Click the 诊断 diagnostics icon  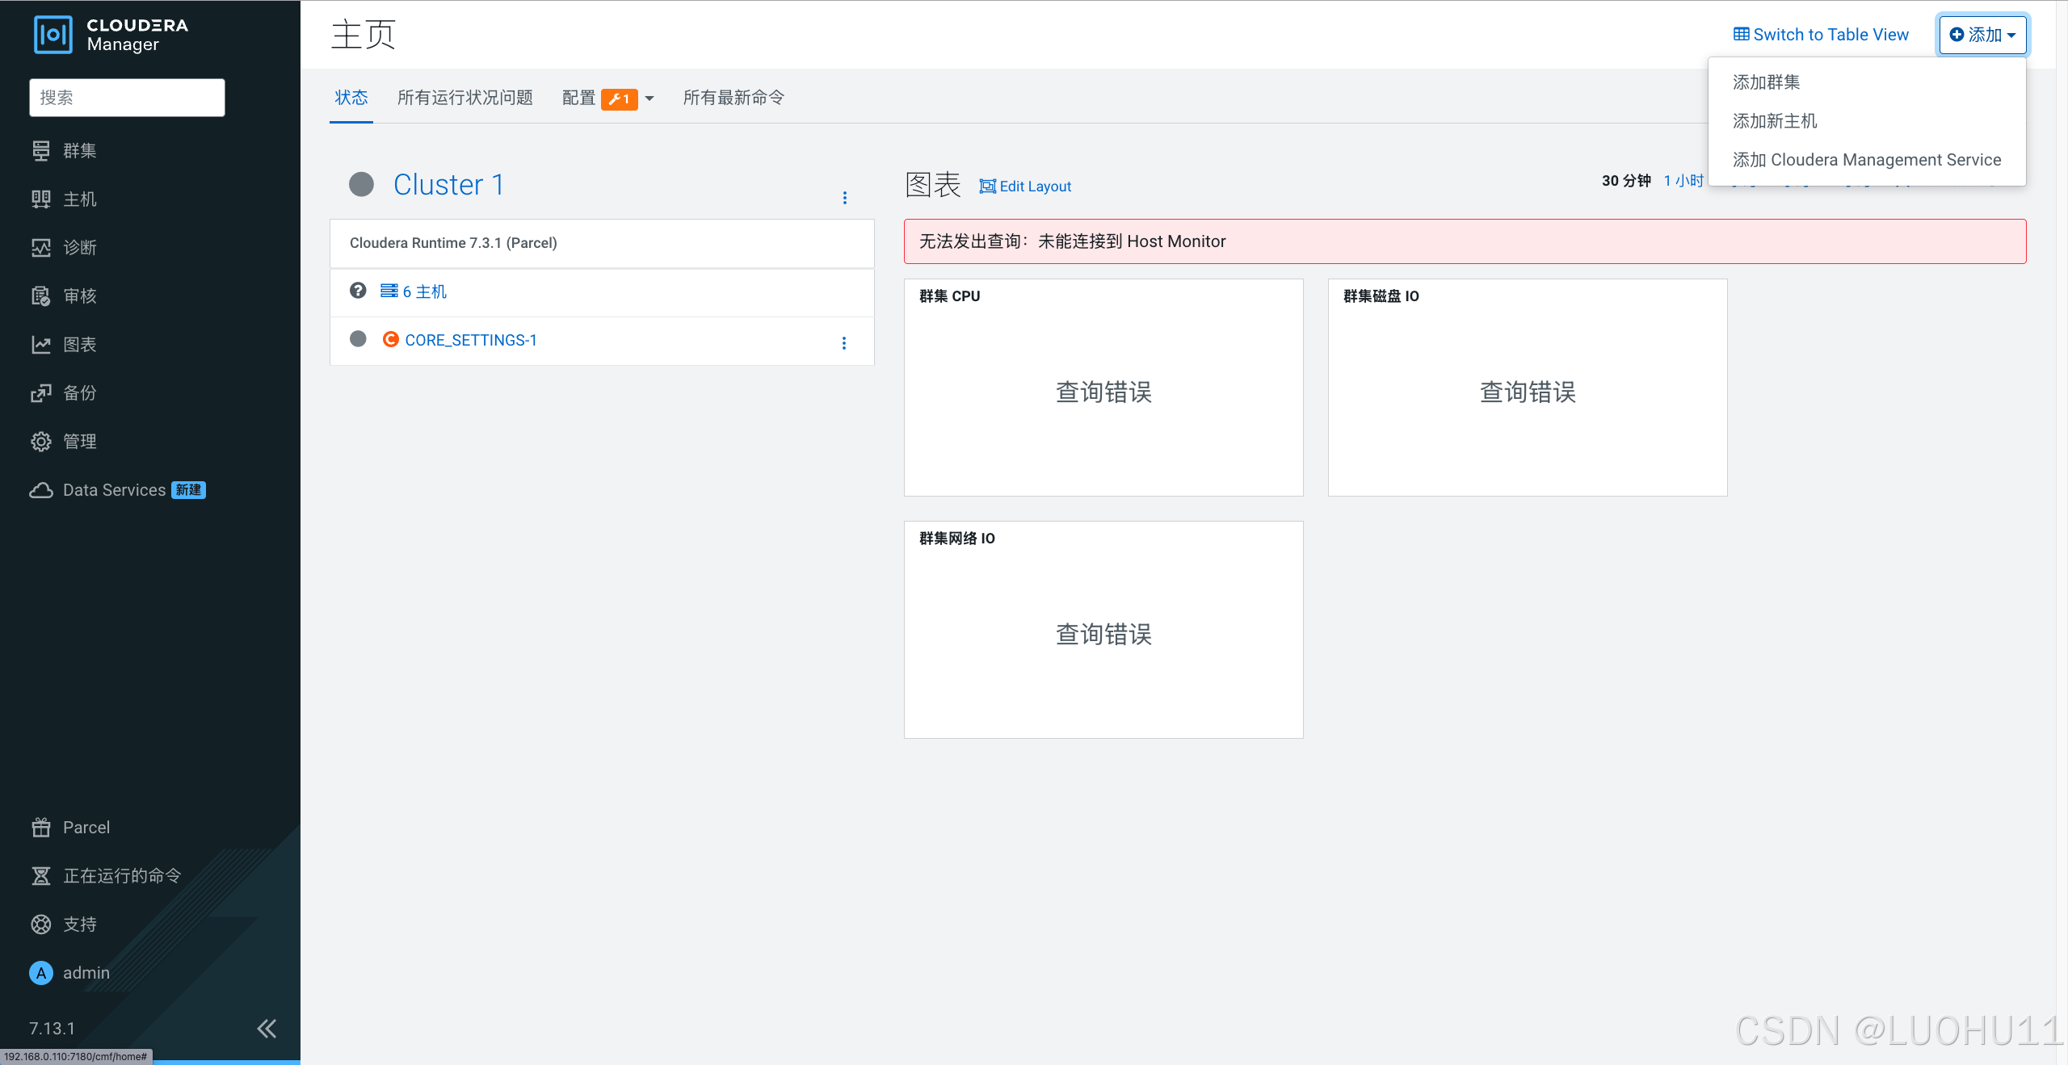41,248
